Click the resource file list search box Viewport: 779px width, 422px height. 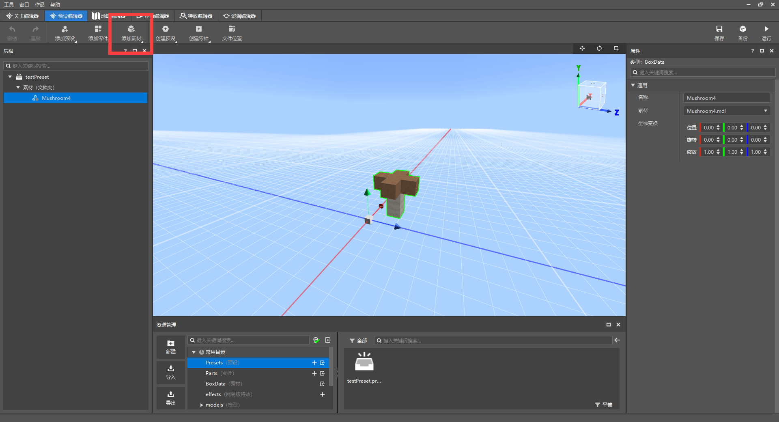[x=493, y=340]
